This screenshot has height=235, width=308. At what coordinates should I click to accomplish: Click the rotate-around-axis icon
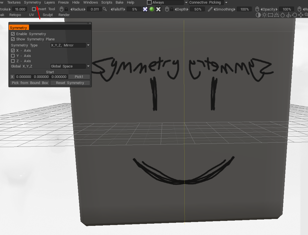pos(289,15)
